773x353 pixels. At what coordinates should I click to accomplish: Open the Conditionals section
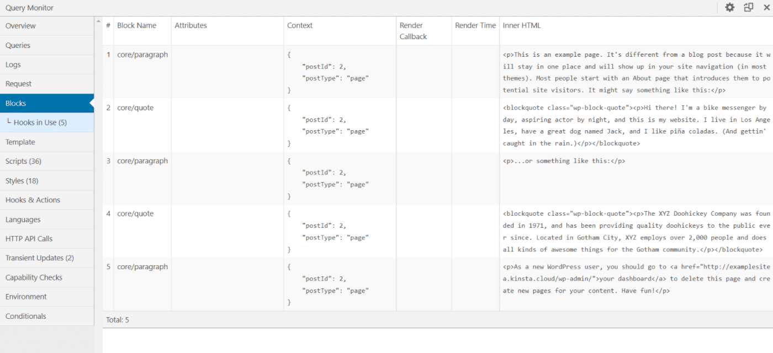click(24, 315)
